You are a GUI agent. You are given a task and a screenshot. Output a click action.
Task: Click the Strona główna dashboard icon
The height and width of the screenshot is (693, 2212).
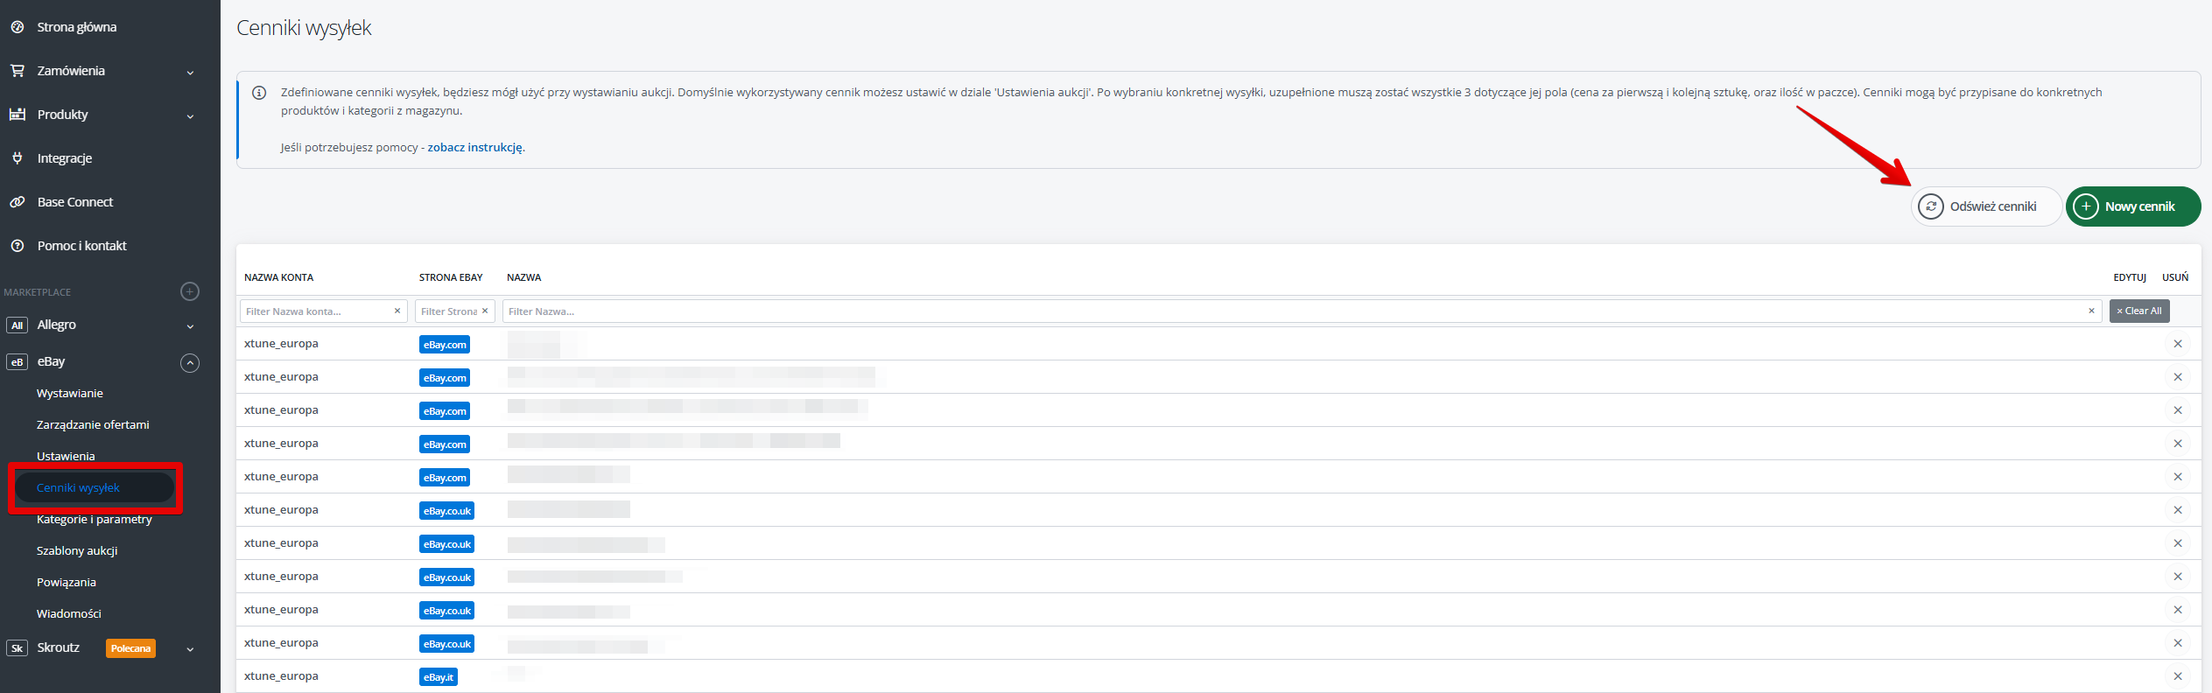click(18, 27)
